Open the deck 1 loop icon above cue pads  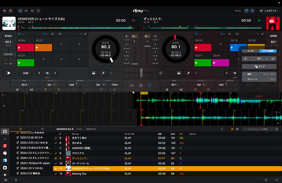52,34
